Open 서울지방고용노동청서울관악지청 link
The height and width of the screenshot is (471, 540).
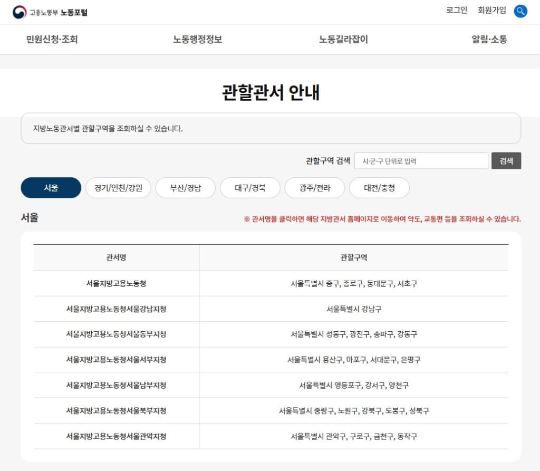tap(117, 436)
